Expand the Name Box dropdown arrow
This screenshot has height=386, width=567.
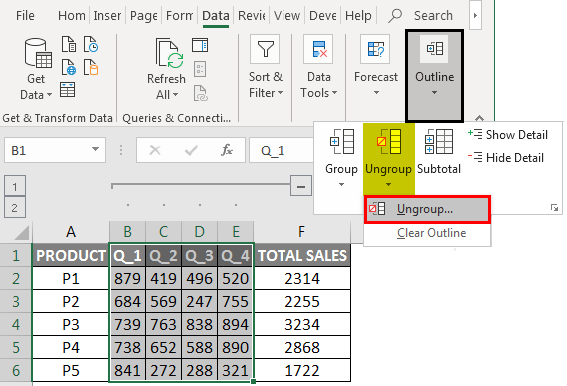(95, 149)
